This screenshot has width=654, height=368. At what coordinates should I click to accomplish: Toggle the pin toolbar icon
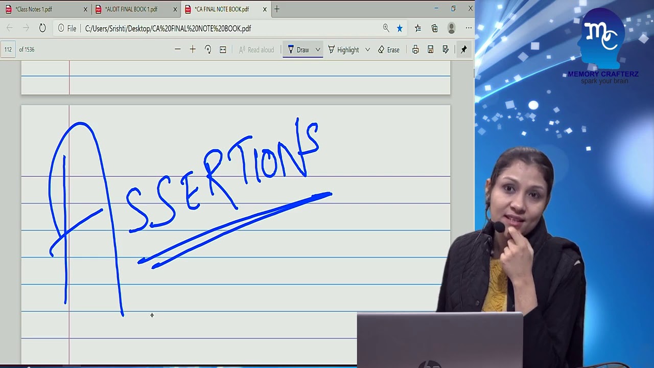(x=463, y=50)
